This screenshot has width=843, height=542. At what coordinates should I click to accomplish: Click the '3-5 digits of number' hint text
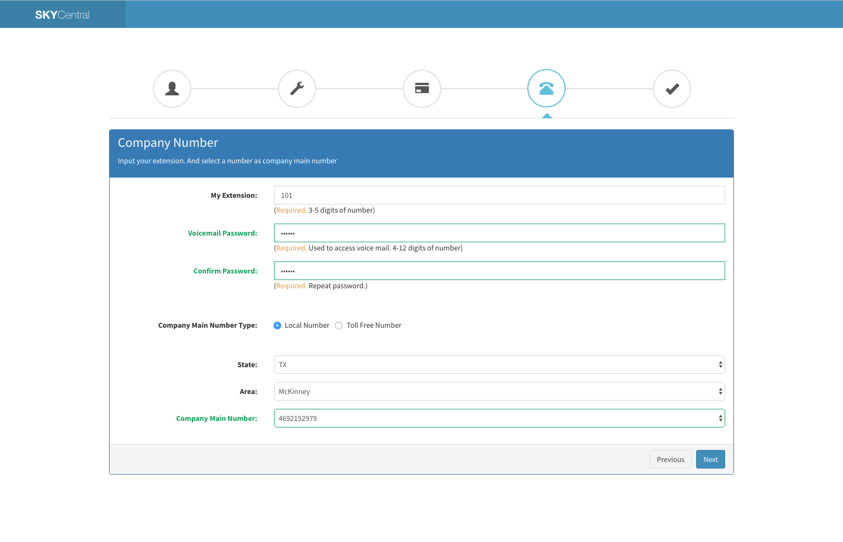(x=340, y=210)
